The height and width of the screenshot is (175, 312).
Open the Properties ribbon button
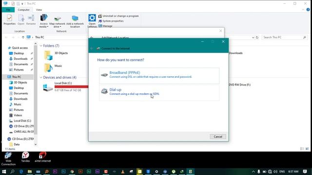point(9,20)
